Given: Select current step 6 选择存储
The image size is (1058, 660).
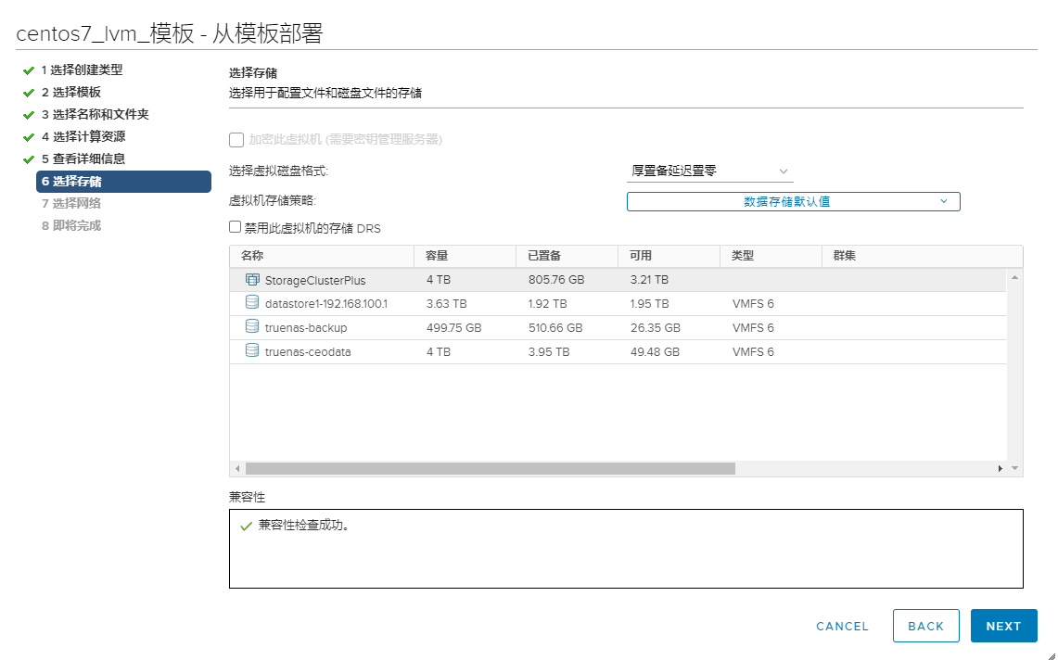Looking at the screenshot, I should (123, 182).
